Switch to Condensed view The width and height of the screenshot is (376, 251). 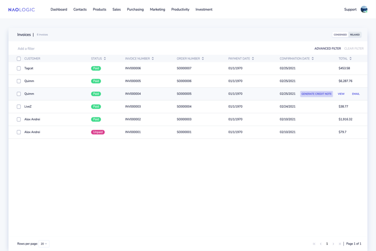(340, 35)
